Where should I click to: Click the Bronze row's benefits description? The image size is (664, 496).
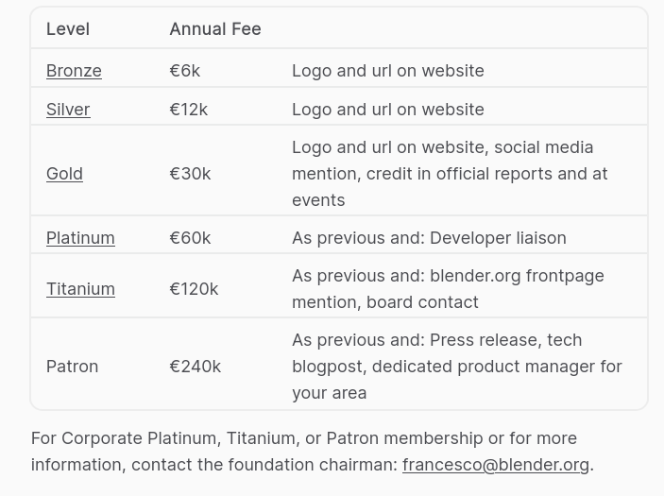388,71
